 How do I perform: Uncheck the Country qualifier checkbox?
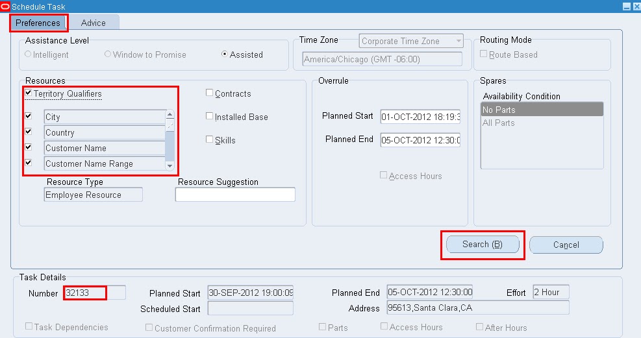pyautogui.click(x=28, y=132)
